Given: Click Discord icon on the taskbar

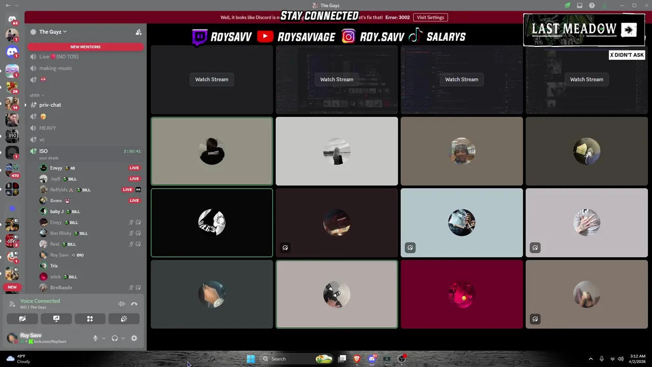Looking at the screenshot, I should (x=372, y=359).
